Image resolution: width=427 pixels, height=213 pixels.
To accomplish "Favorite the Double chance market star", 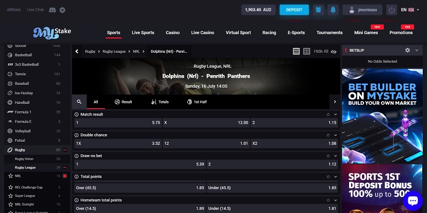I will tap(328, 135).
